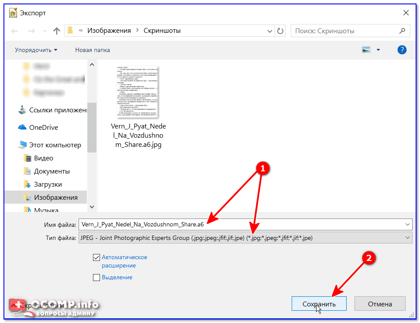
Task: Open the Тип файла JPEG combo box
Action: click(245, 238)
